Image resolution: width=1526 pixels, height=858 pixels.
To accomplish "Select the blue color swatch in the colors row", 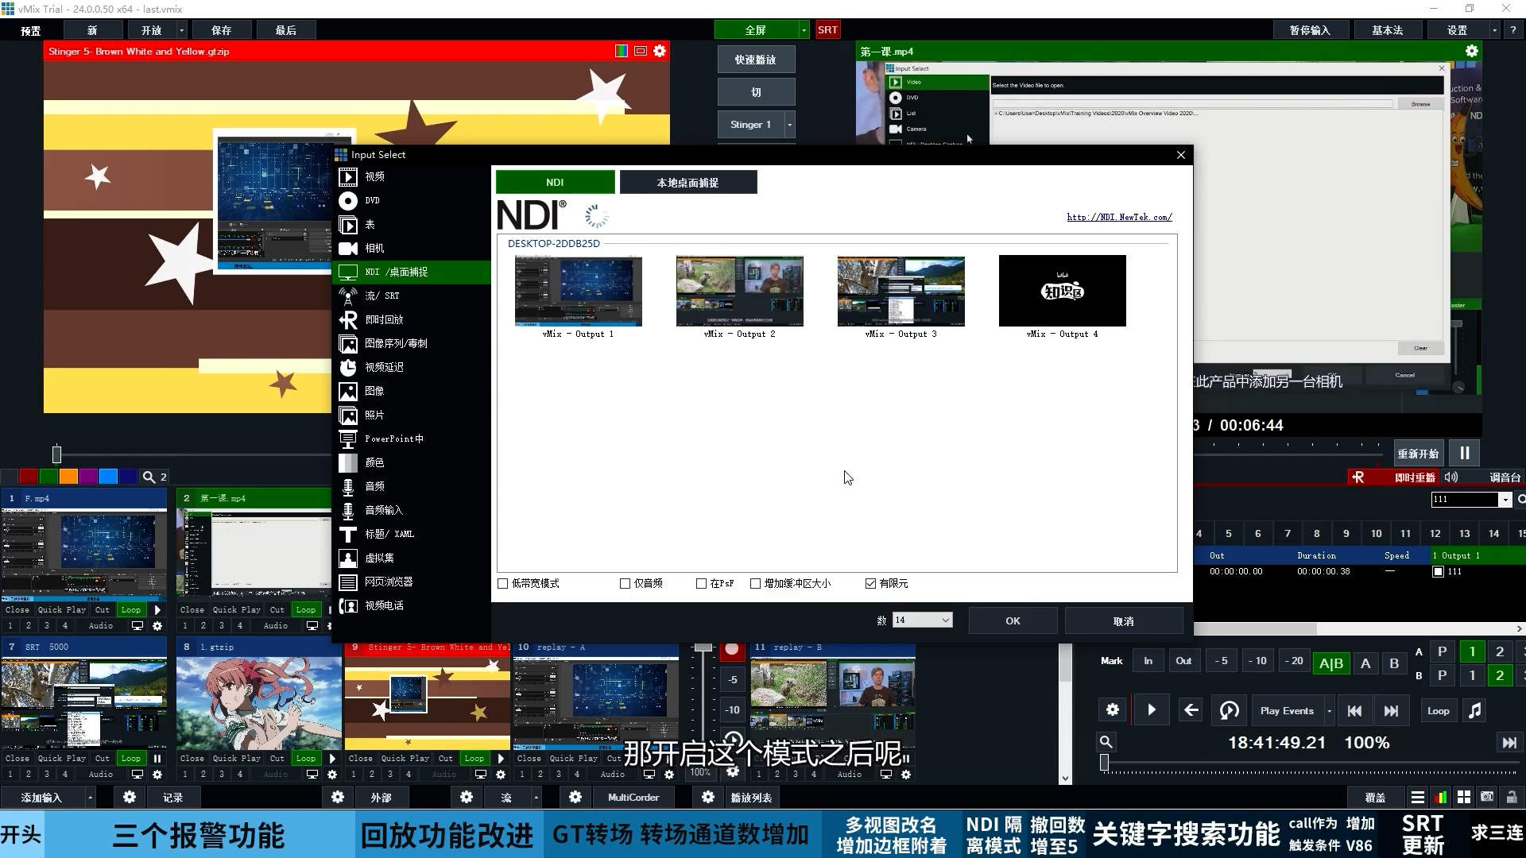I will coord(109,476).
